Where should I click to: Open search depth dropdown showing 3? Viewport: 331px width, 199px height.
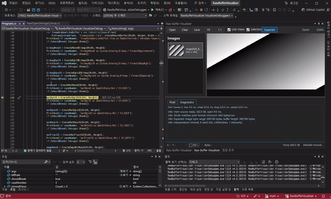81,162
